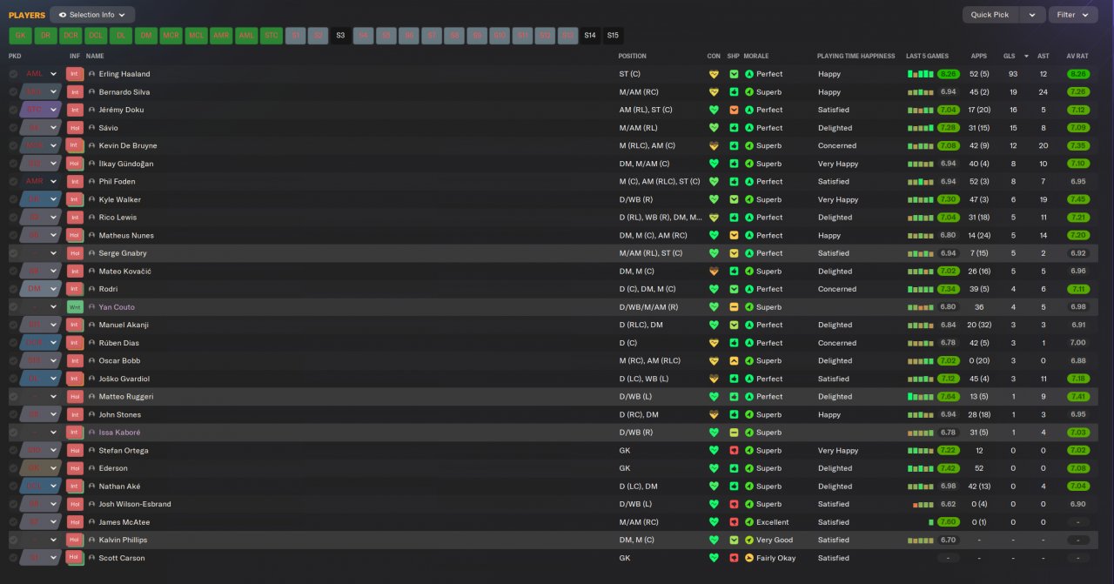Click Kalvin Phillips' Very Good morale icon

pos(749,540)
